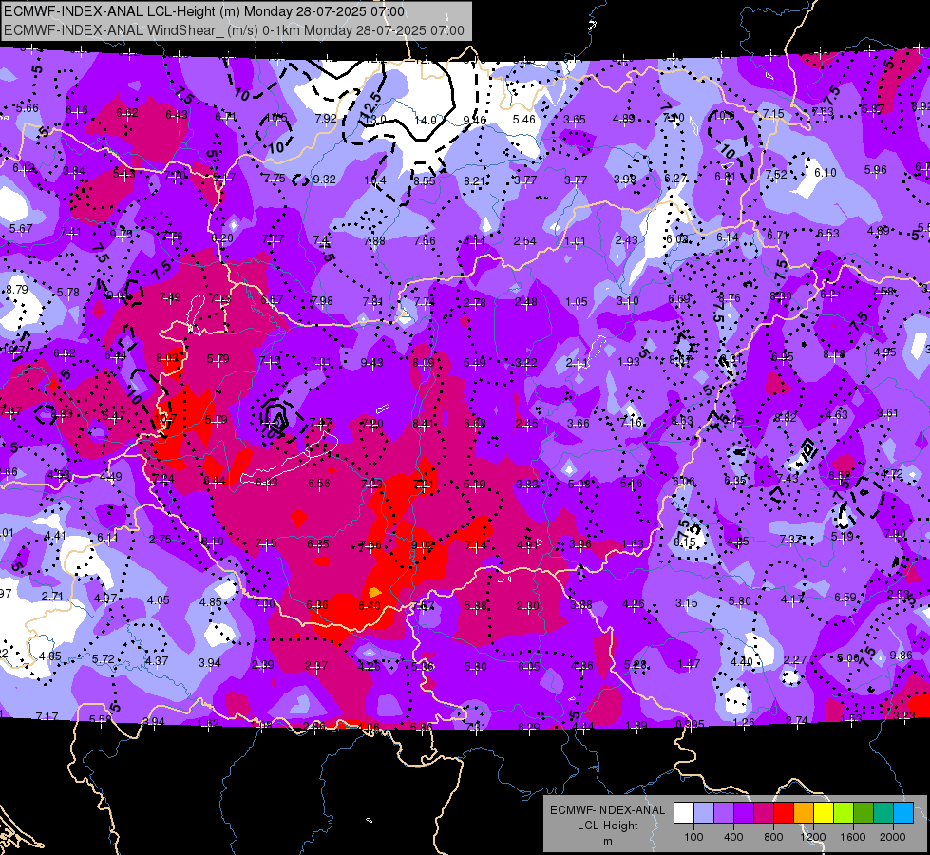Click the grid value 8.03

167,358
